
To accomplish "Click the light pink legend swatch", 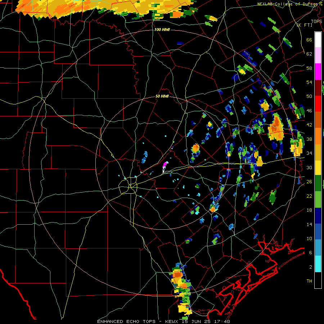I will pos(318,55).
